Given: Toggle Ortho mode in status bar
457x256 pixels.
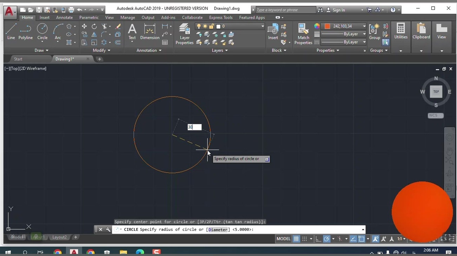Looking at the screenshot, I should [318, 239].
